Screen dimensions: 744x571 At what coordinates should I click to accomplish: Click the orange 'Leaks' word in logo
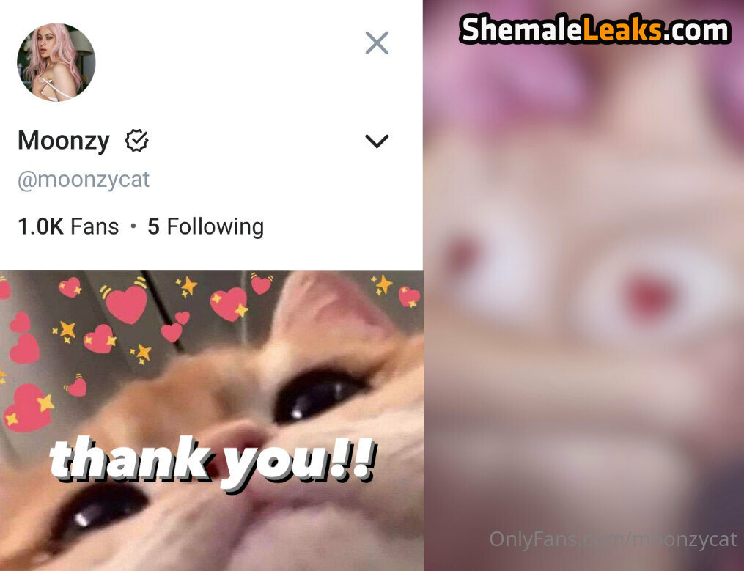point(622,30)
